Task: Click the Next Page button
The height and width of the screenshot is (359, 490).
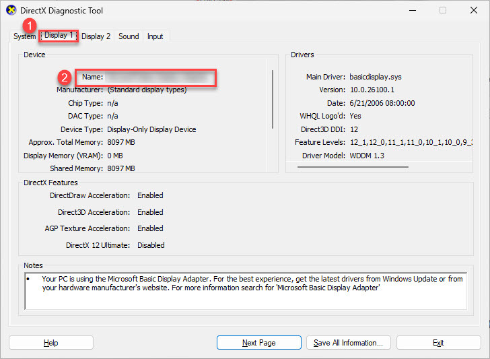Action: [259, 343]
